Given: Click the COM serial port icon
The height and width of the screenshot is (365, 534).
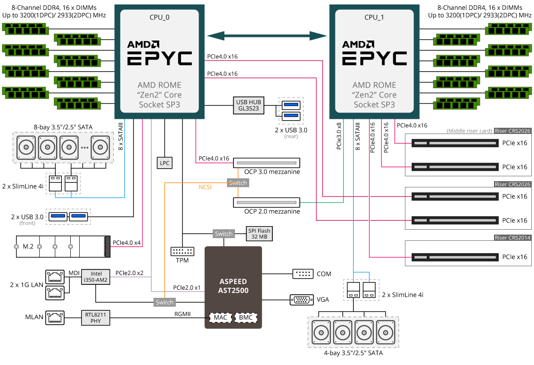Looking at the screenshot, I should (303, 274).
